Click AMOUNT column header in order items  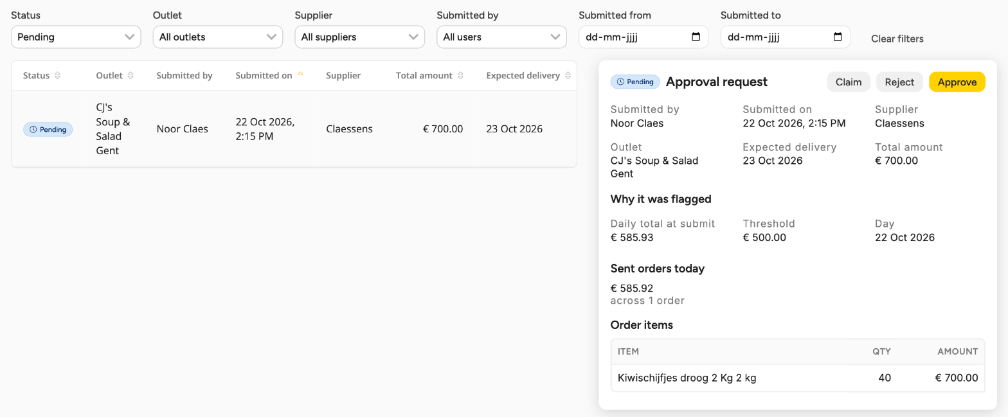(957, 351)
